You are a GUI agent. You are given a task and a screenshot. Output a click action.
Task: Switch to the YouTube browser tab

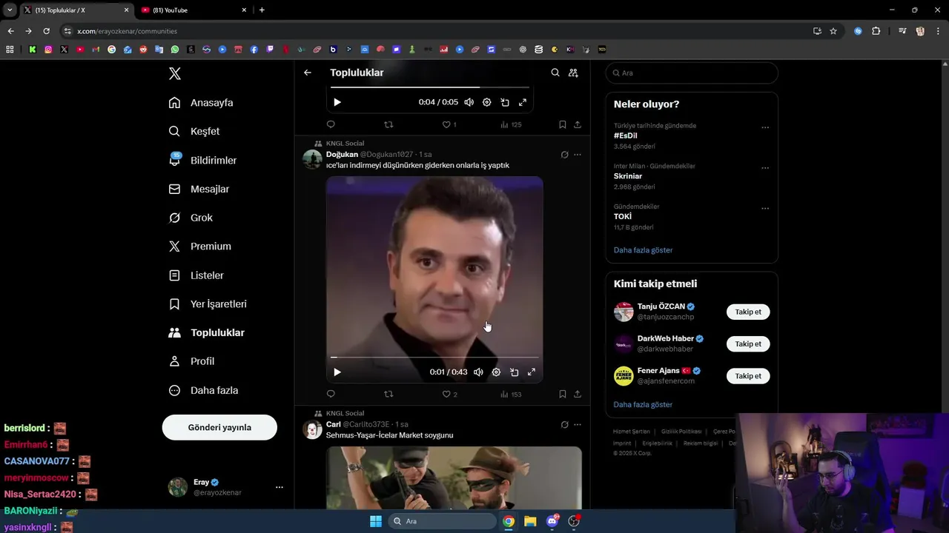click(193, 10)
